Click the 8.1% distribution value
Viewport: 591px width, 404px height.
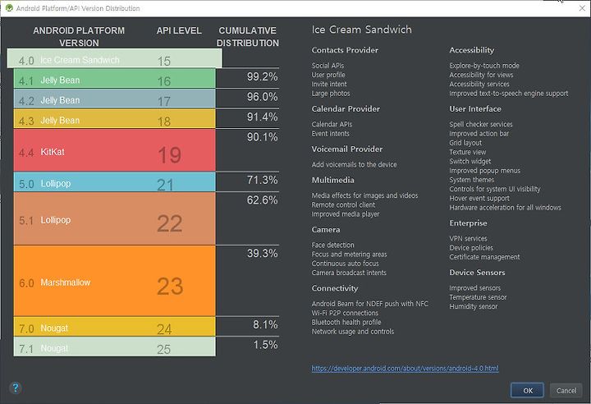265,324
